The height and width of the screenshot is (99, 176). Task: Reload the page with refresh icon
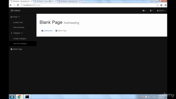click(x=18, y=5)
